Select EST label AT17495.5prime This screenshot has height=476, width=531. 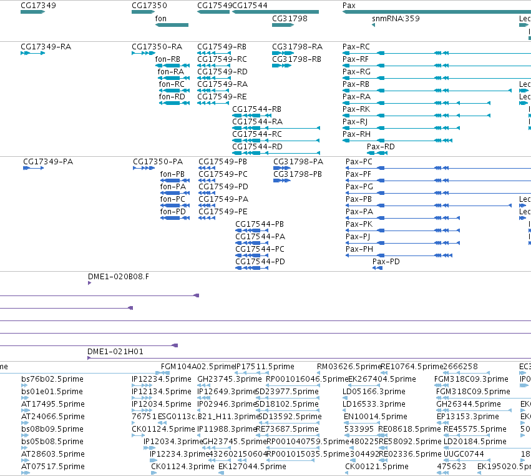tap(53, 404)
